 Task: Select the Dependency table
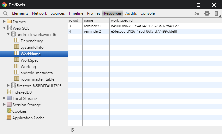pyautogui.click(x=32, y=41)
